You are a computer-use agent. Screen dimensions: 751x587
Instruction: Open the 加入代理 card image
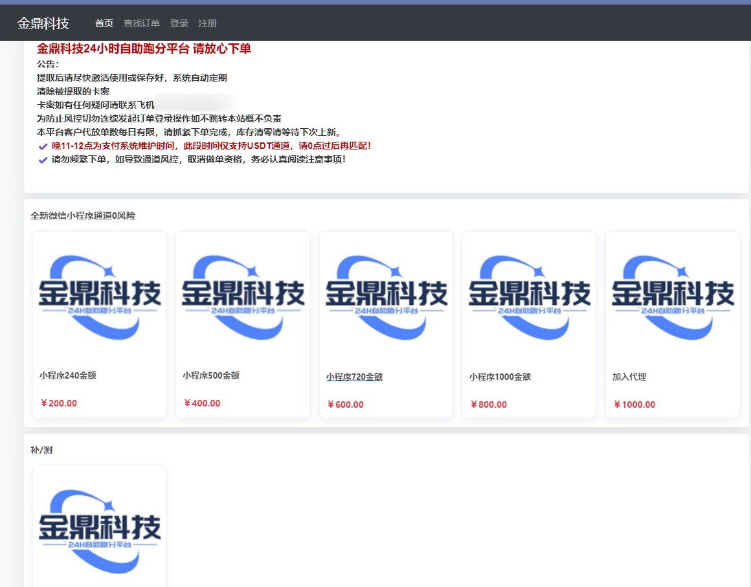tap(673, 297)
